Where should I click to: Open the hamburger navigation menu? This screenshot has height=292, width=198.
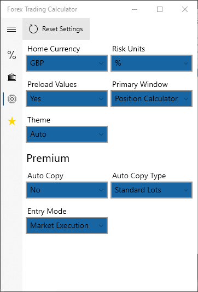pyautogui.click(x=11, y=29)
